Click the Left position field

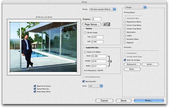[x=97, y=42]
